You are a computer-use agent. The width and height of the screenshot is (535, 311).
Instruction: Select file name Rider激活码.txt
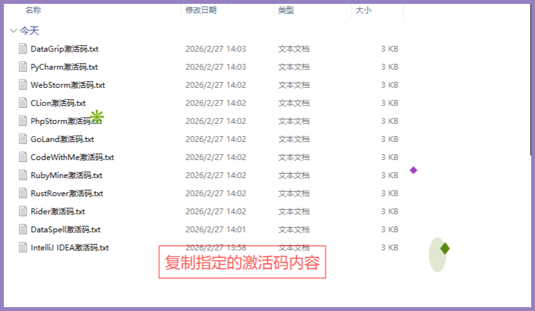coord(58,212)
